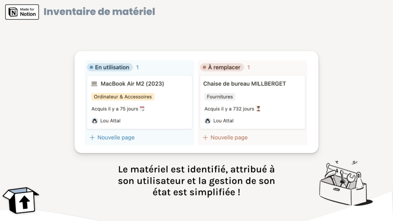Click the Notion logo in the badge
This screenshot has height=221, width=393.
coord(13,12)
